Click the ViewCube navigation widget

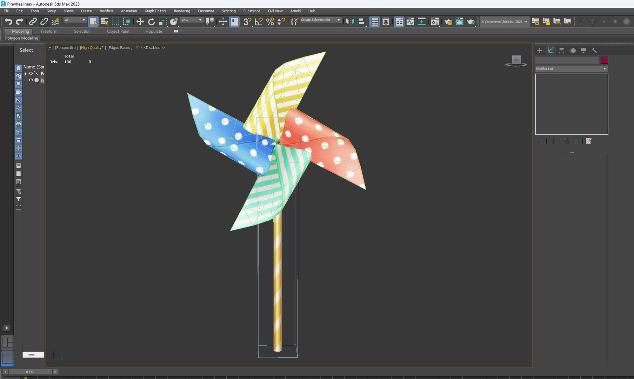point(516,60)
